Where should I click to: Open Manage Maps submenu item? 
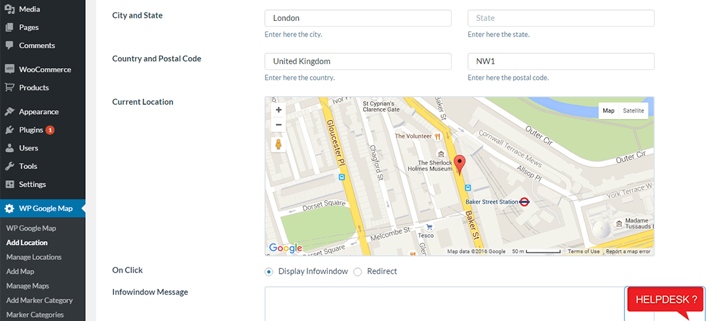pos(28,286)
